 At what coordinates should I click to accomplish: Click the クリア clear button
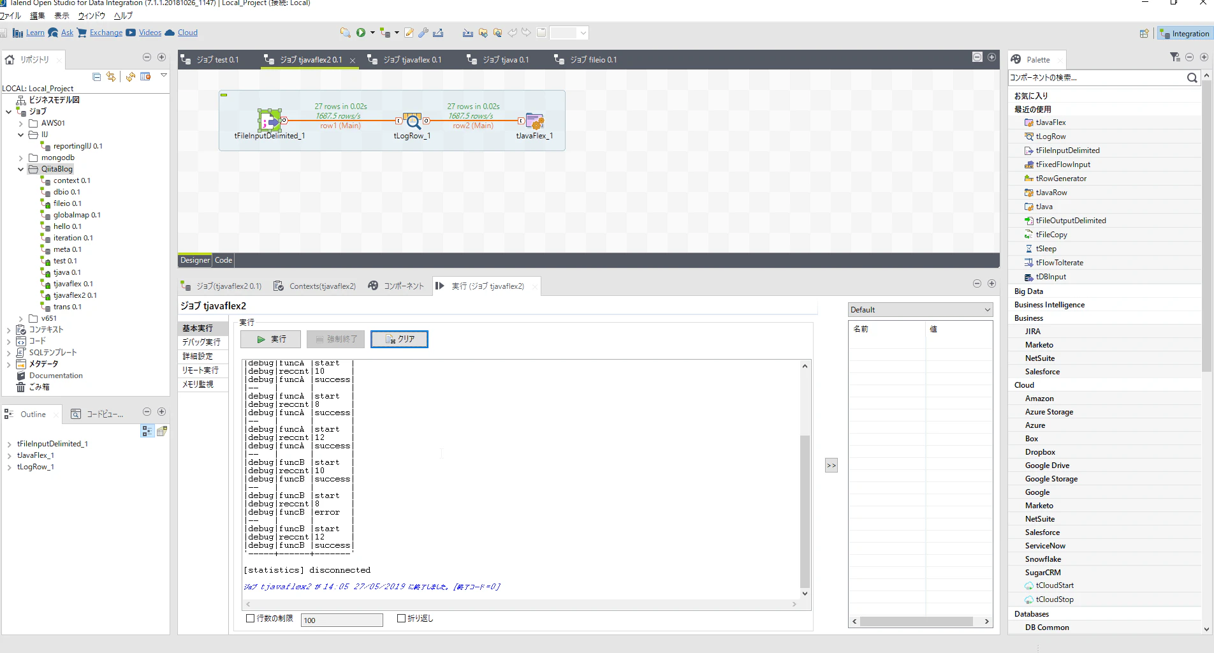[x=399, y=339]
